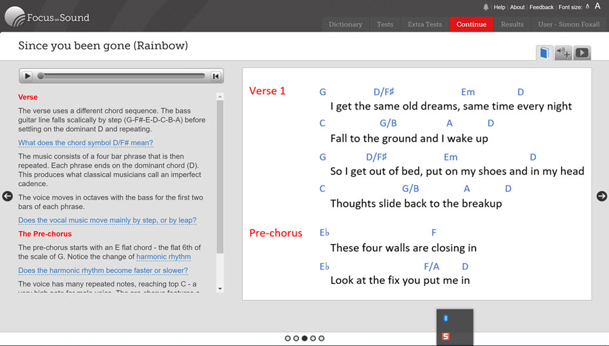Click the 'Verse 1' label on chord sheet
Screen dimensions: 609x346
[x=267, y=91]
